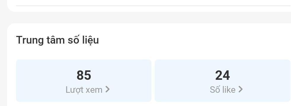This screenshot has height=106, width=291.
Task: Click the Lượt xem text label
Action: (x=84, y=90)
